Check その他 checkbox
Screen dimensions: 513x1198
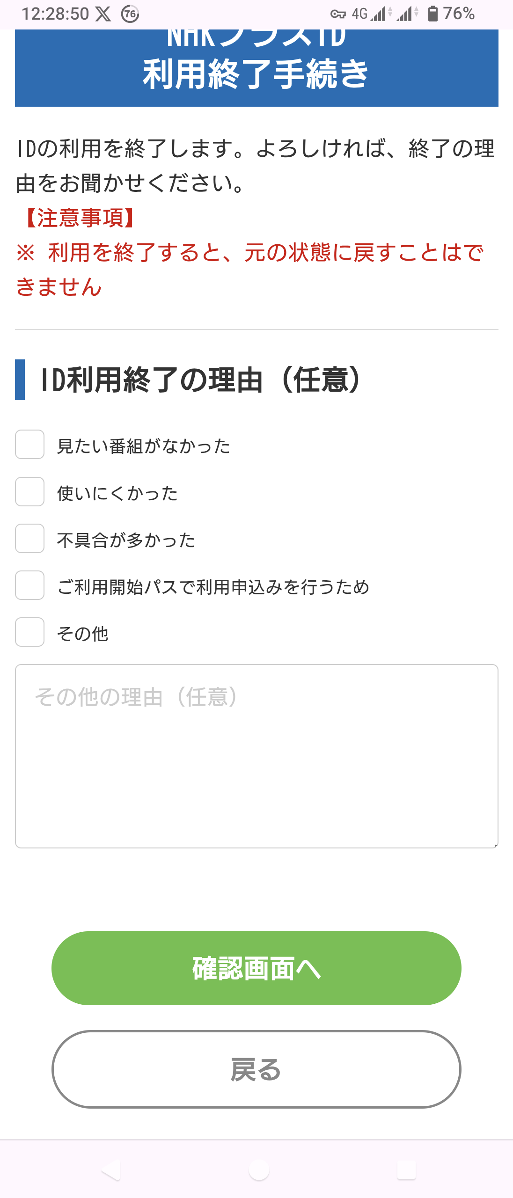pos(29,632)
